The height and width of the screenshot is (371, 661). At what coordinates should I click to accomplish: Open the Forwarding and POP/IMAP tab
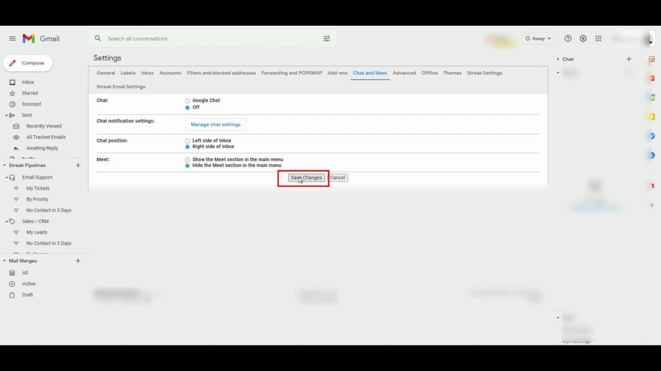[290, 73]
